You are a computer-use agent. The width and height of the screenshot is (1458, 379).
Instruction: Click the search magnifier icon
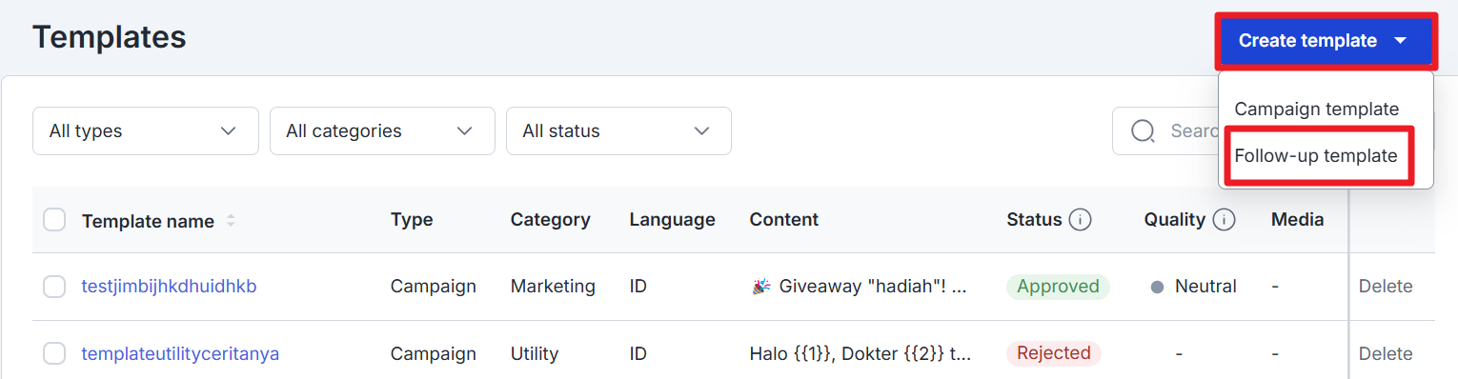(x=1144, y=130)
